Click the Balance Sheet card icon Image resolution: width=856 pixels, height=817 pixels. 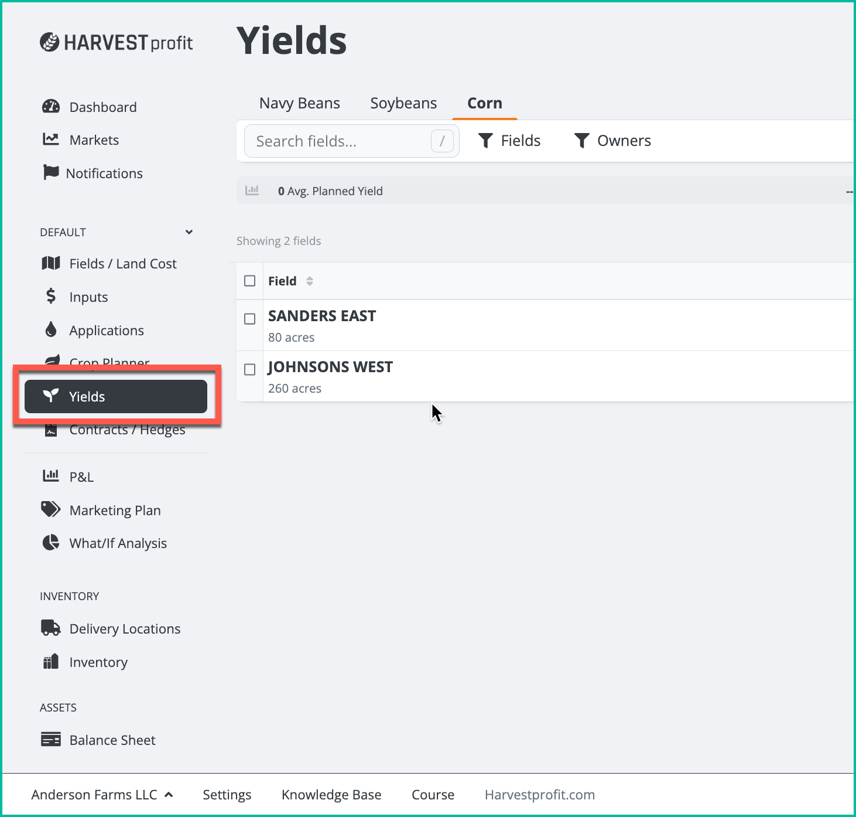(51, 739)
